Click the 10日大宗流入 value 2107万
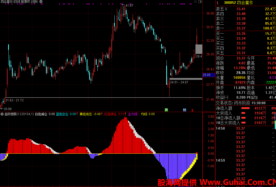This screenshot has width=276, height=187. click(260, 123)
